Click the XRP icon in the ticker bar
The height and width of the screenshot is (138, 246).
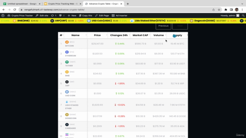(x=52, y=21)
